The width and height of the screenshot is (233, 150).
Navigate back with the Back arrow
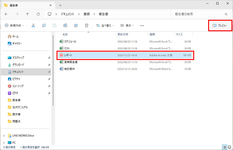[7, 14]
